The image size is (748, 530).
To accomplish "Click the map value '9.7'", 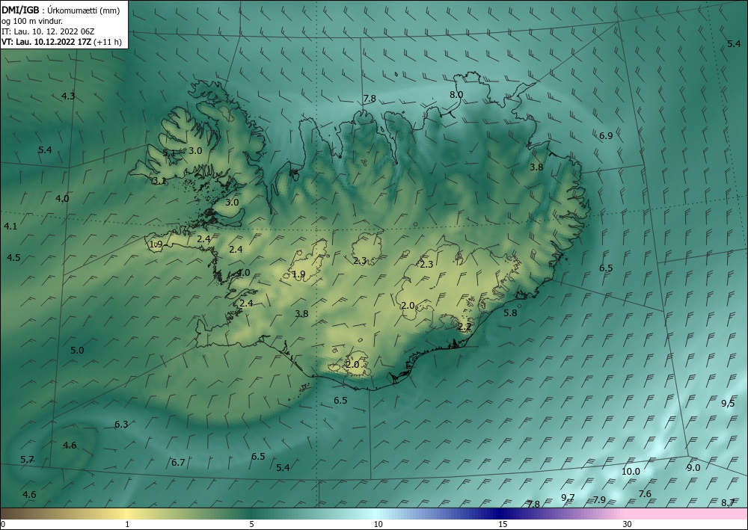I will point(568,498).
